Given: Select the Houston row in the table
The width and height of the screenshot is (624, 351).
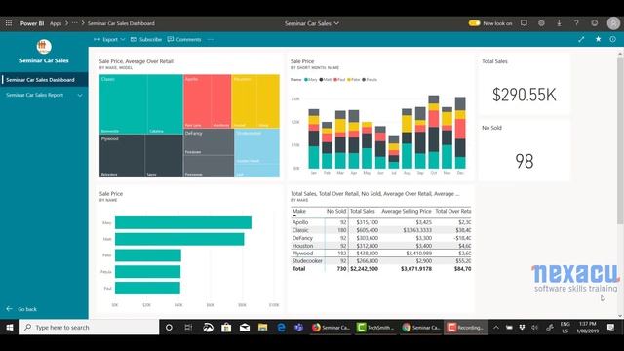Looking at the screenshot, I should click(381, 246).
